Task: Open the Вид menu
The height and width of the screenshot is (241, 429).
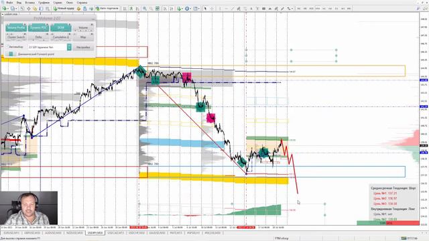Action: point(19,3)
